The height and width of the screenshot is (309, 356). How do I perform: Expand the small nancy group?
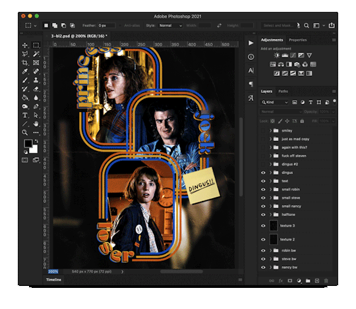point(270,206)
